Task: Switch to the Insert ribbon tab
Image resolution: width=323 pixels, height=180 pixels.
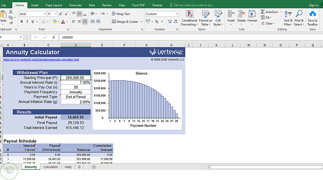Action: coord(35,5)
